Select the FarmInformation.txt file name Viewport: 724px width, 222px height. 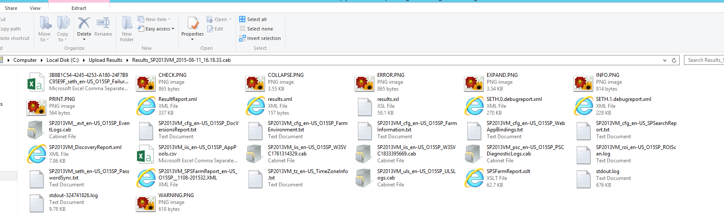coord(417,126)
